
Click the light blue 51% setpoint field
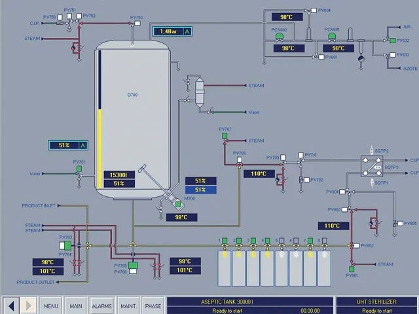coord(201,190)
